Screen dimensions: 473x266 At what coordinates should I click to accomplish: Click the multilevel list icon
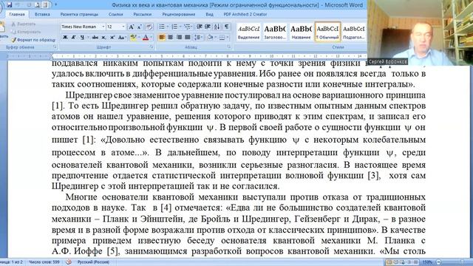coord(187,27)
